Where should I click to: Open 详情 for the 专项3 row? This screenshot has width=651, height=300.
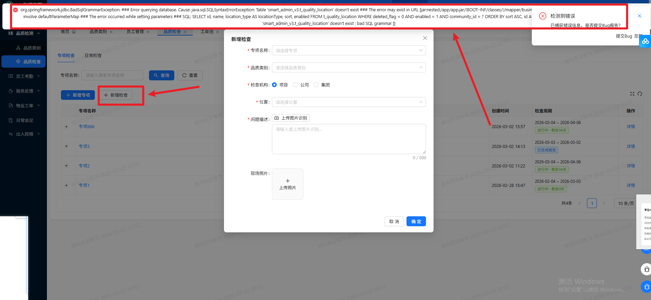pyautogui.click(x=631, y=146)
